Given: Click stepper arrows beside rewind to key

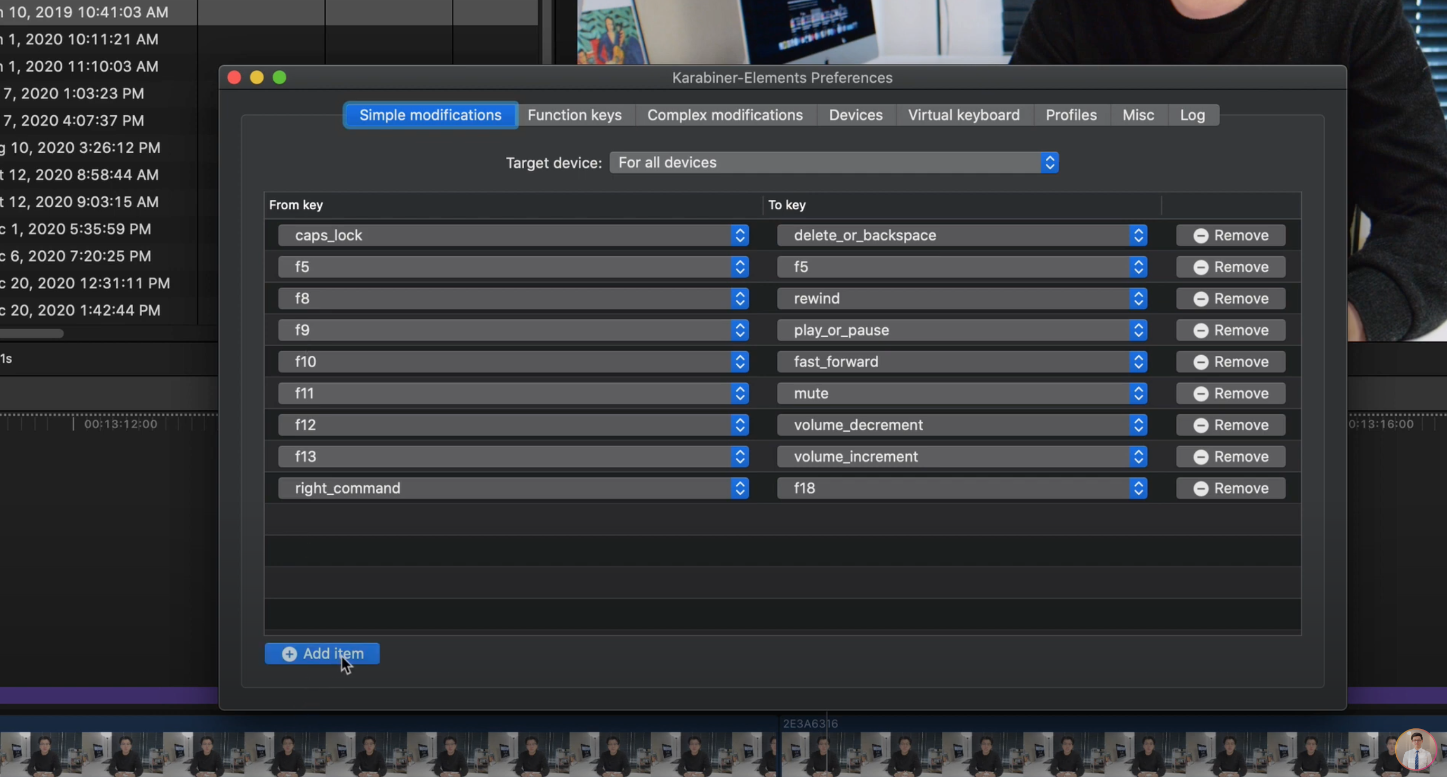Looking at the screenshot, I should [1138, 298].
